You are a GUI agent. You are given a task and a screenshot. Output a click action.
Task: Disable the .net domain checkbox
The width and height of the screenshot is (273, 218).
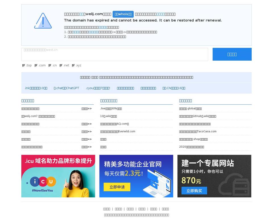(x=61, y=65)
